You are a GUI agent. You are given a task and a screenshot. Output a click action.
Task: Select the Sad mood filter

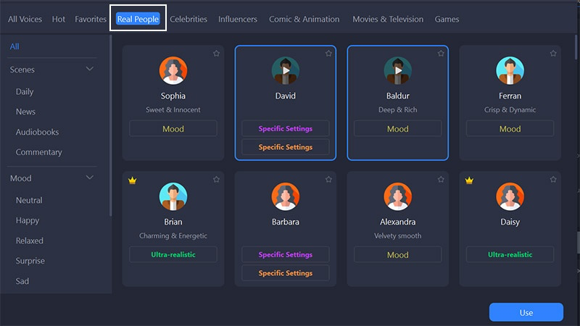click(x=22, y=281)
